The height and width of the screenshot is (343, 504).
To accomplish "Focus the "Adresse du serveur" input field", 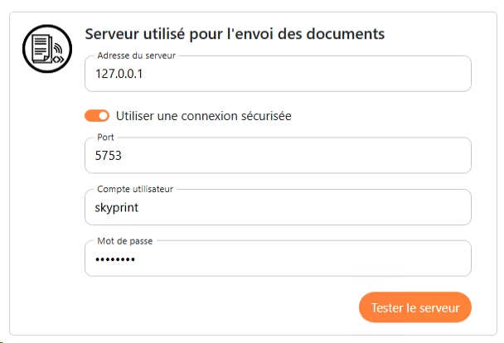I will 278,75.
